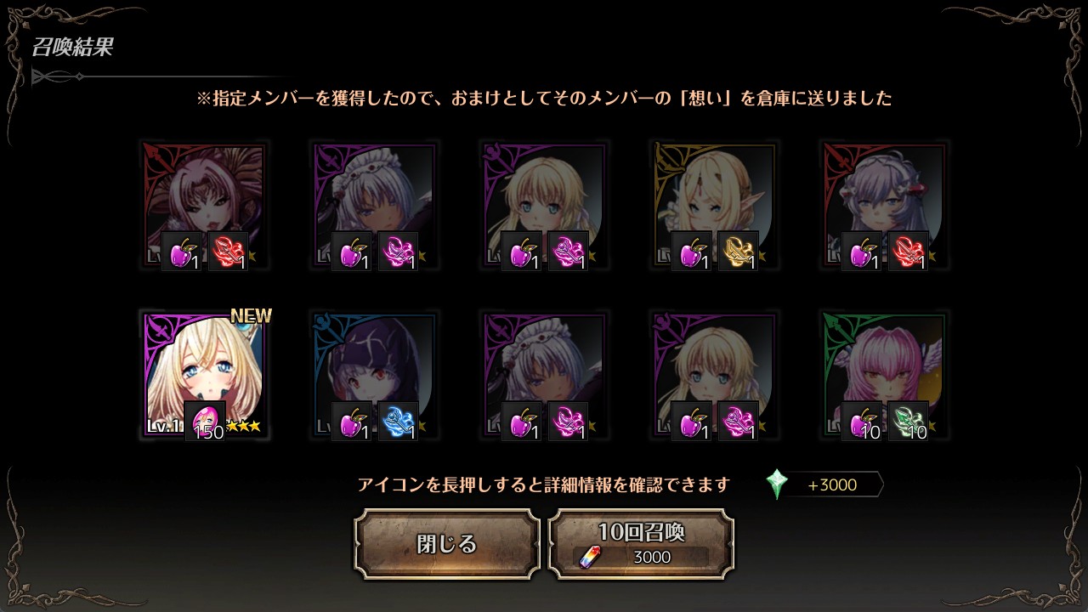This screenshot has height=612, width=1088.
Task: Select the blue-framed dark-hooded character card
Action: pyautogui.click(x=375, y=375)
